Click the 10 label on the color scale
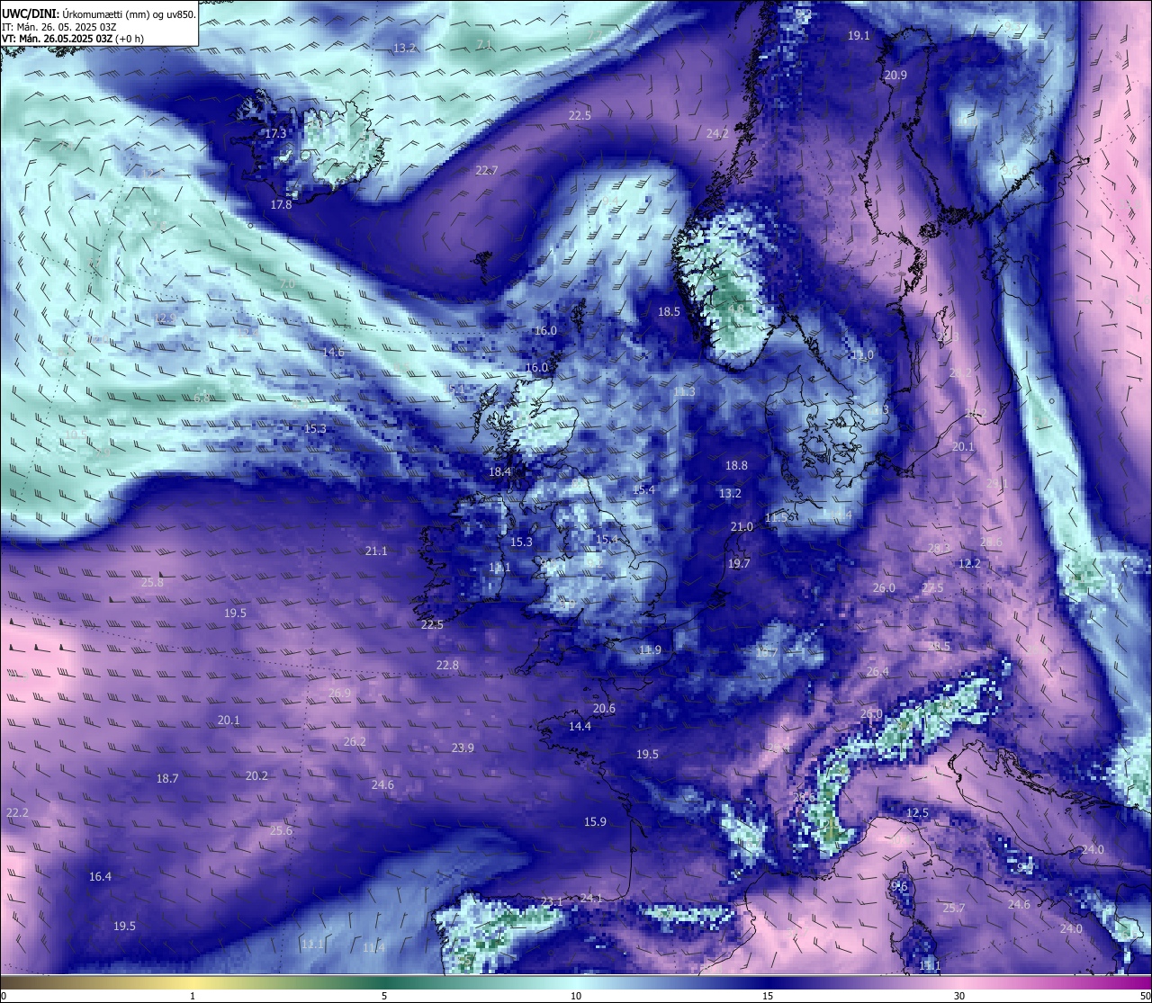 click(x=576, y=996)
